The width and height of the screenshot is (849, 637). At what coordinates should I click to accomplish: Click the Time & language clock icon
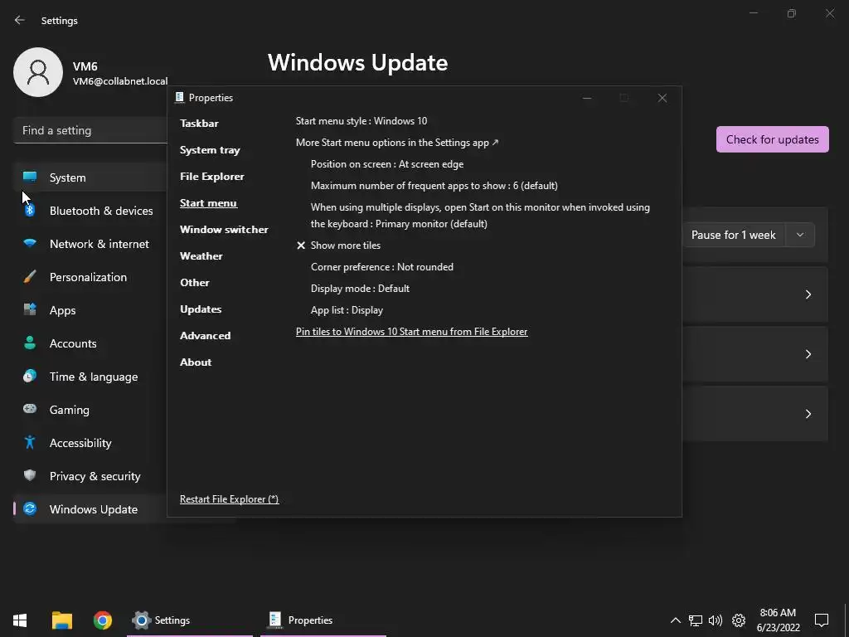pyautogui.click(x=30, y=376)
